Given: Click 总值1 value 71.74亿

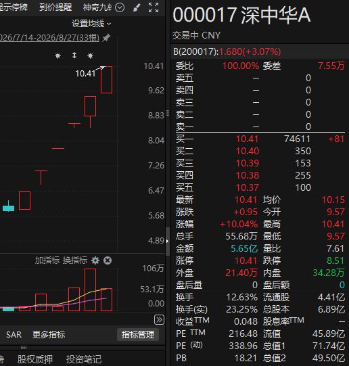Looking at the screenshot, I should pos(329,346).
